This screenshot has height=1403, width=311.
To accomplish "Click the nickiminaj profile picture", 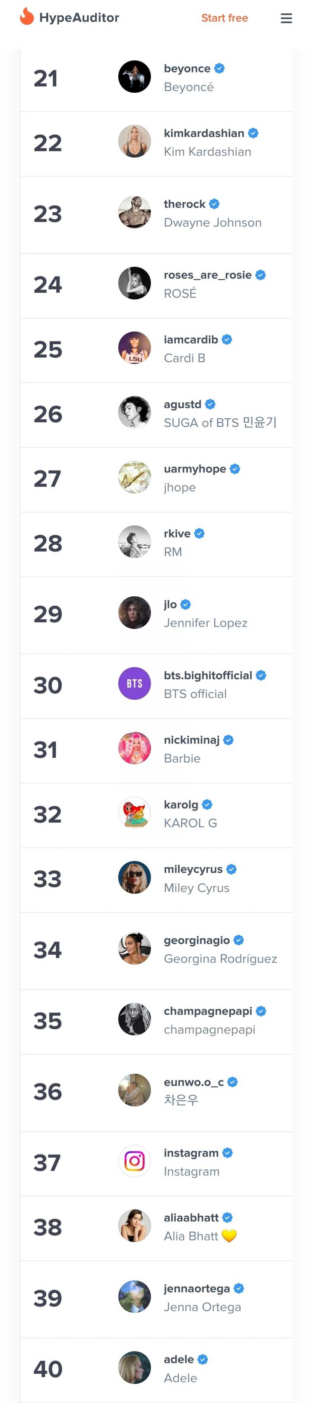I will click(134, 748).
